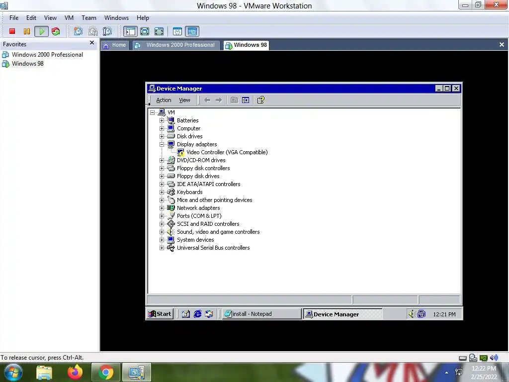
Task: Select Universal Serial Bus controllers entry
Action: (213, 248)
